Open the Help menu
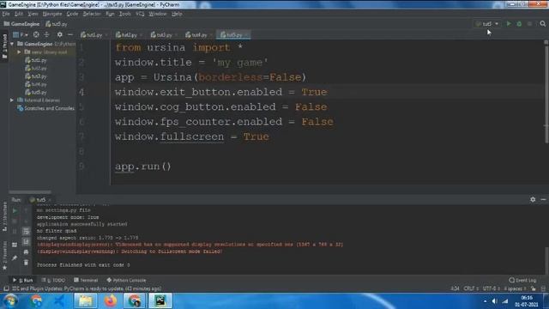The width and height of the screenshot is (549, 309). (177, 14)
